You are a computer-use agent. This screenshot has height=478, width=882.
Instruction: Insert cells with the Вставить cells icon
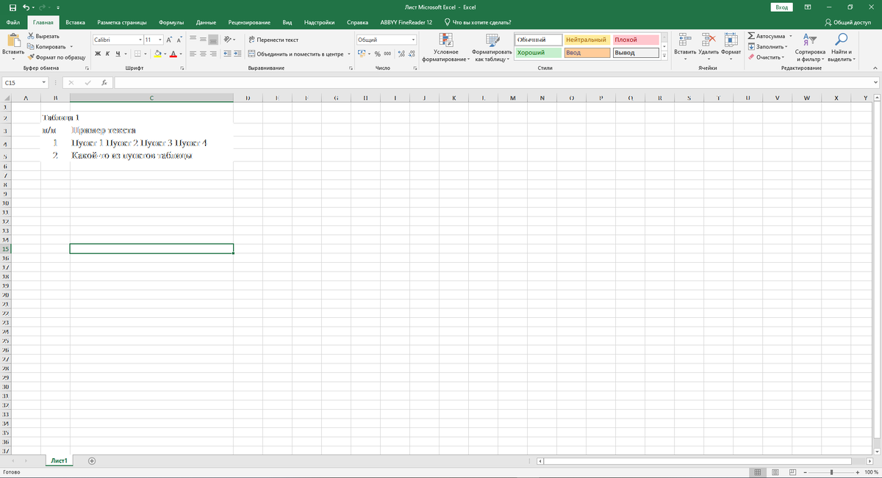[x=684, y=41]
